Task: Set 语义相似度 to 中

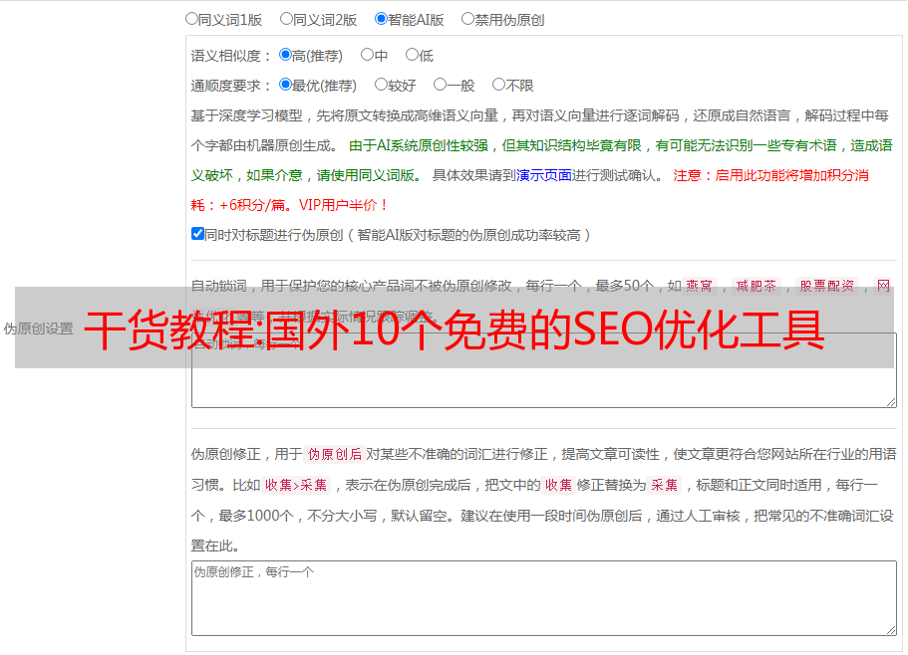Action: point(367,55)
